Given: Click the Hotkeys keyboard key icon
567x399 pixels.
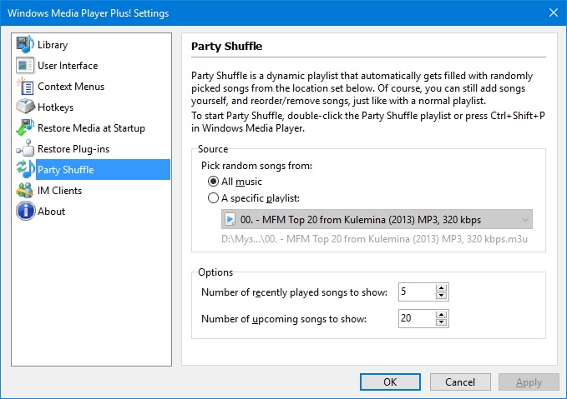Looking at the screenshot, I should (x=25, y=107).
